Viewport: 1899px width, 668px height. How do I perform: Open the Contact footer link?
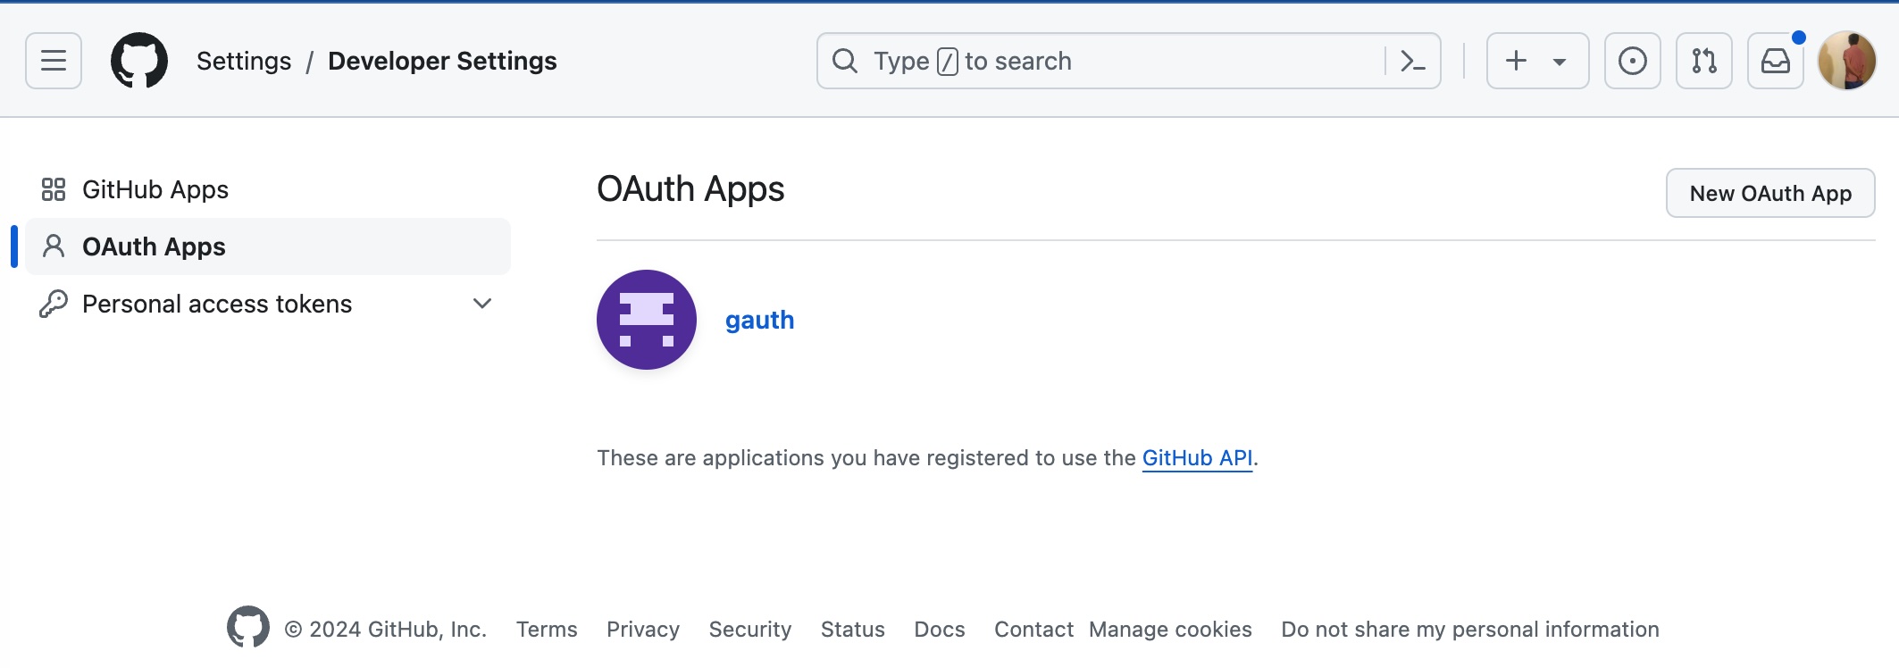[1033, 630]
